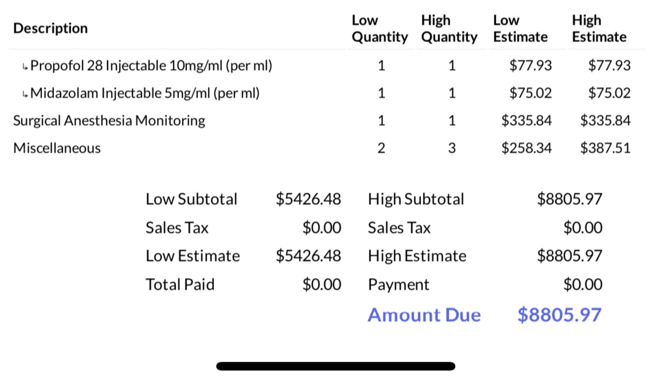Image resolution: width=671 pixels, height=379 pixels.
Task: Select the High Estimate column header
Action: coord(599,29)
